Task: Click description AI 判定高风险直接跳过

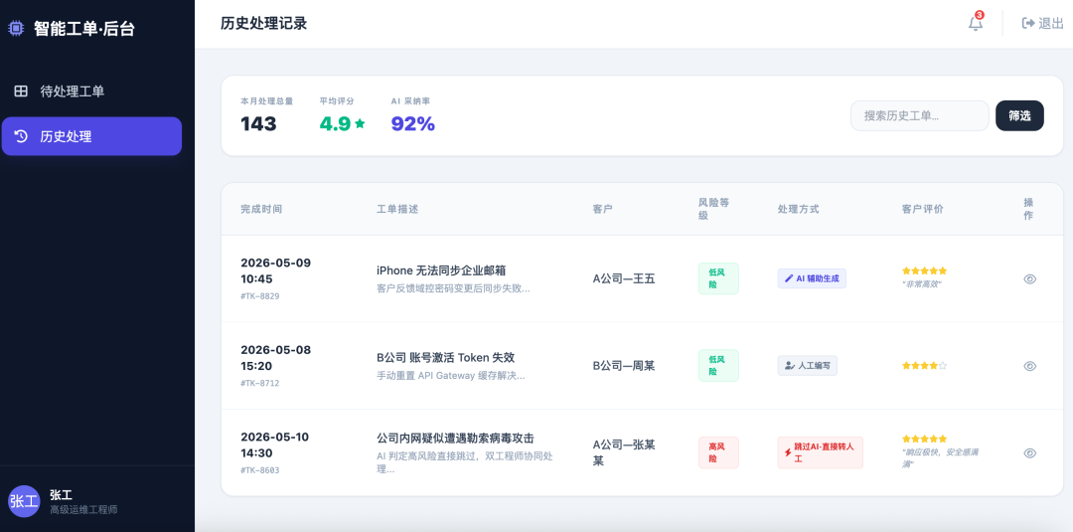Action: 465,462
